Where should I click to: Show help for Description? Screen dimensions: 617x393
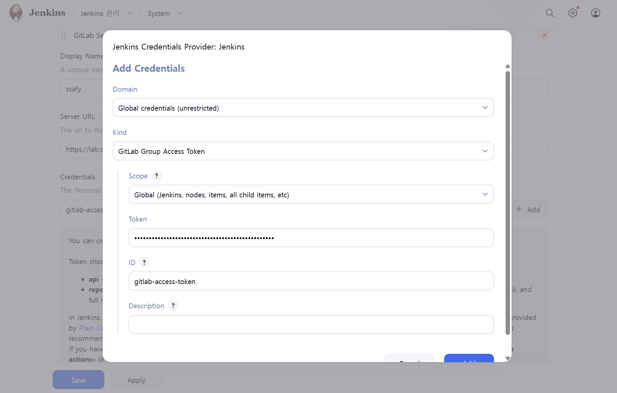pyautogui.click(x=173, y=306)
